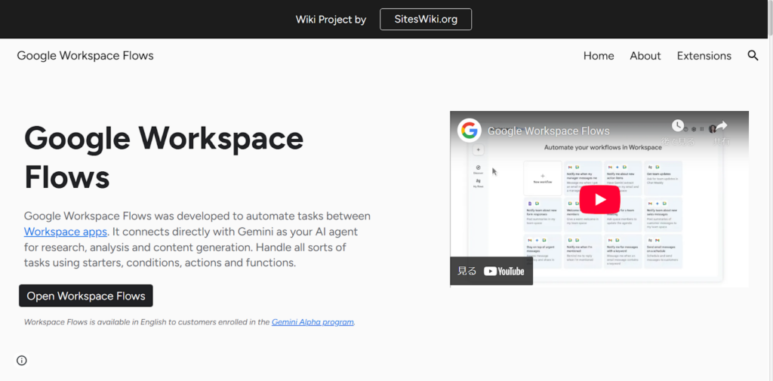Open the search magnifier icon
Screen dimensions: 773x381
pos(753,56)
